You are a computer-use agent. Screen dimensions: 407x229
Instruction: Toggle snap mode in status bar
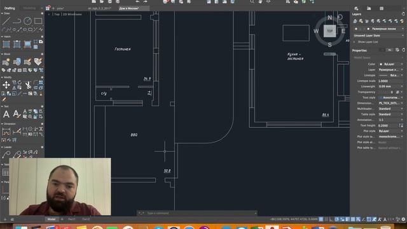(x=326, y=219)
